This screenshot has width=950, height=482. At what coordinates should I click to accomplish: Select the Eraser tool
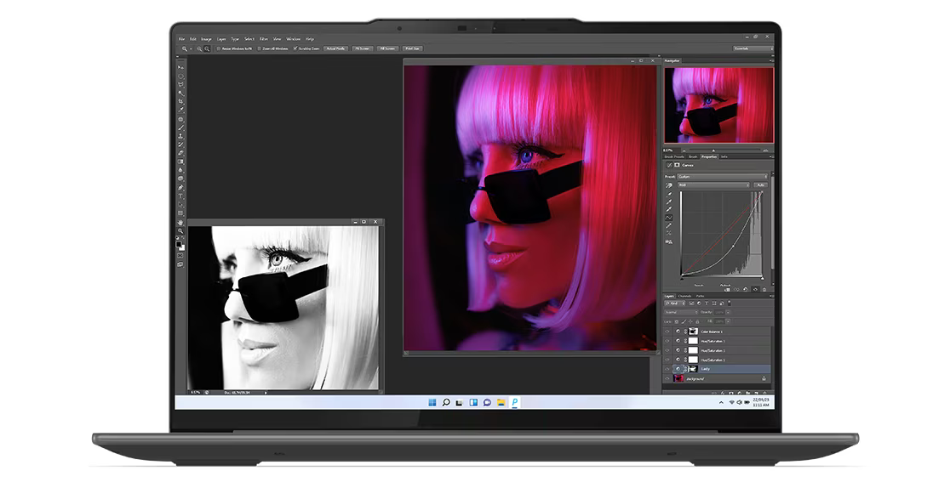click(180, 153)
